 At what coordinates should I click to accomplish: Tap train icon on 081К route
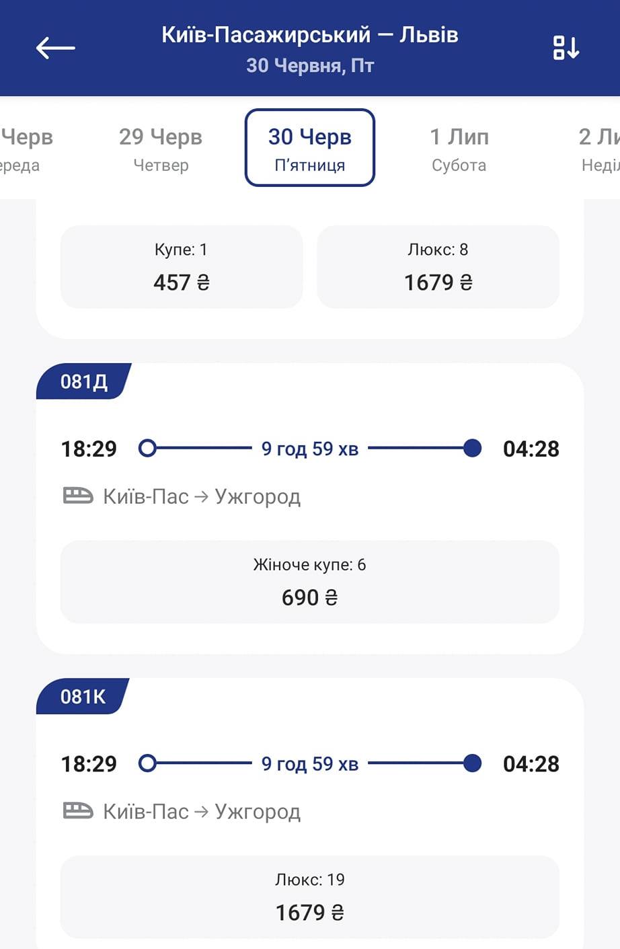(77, 811)
